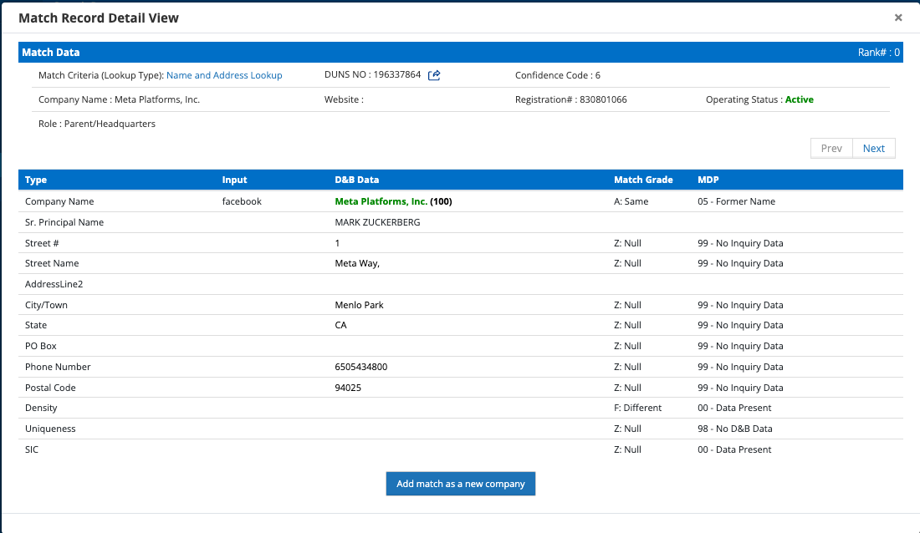The image size is (920, 533).
Task: Click the SIC row label
Action: [x=32, y=449]
